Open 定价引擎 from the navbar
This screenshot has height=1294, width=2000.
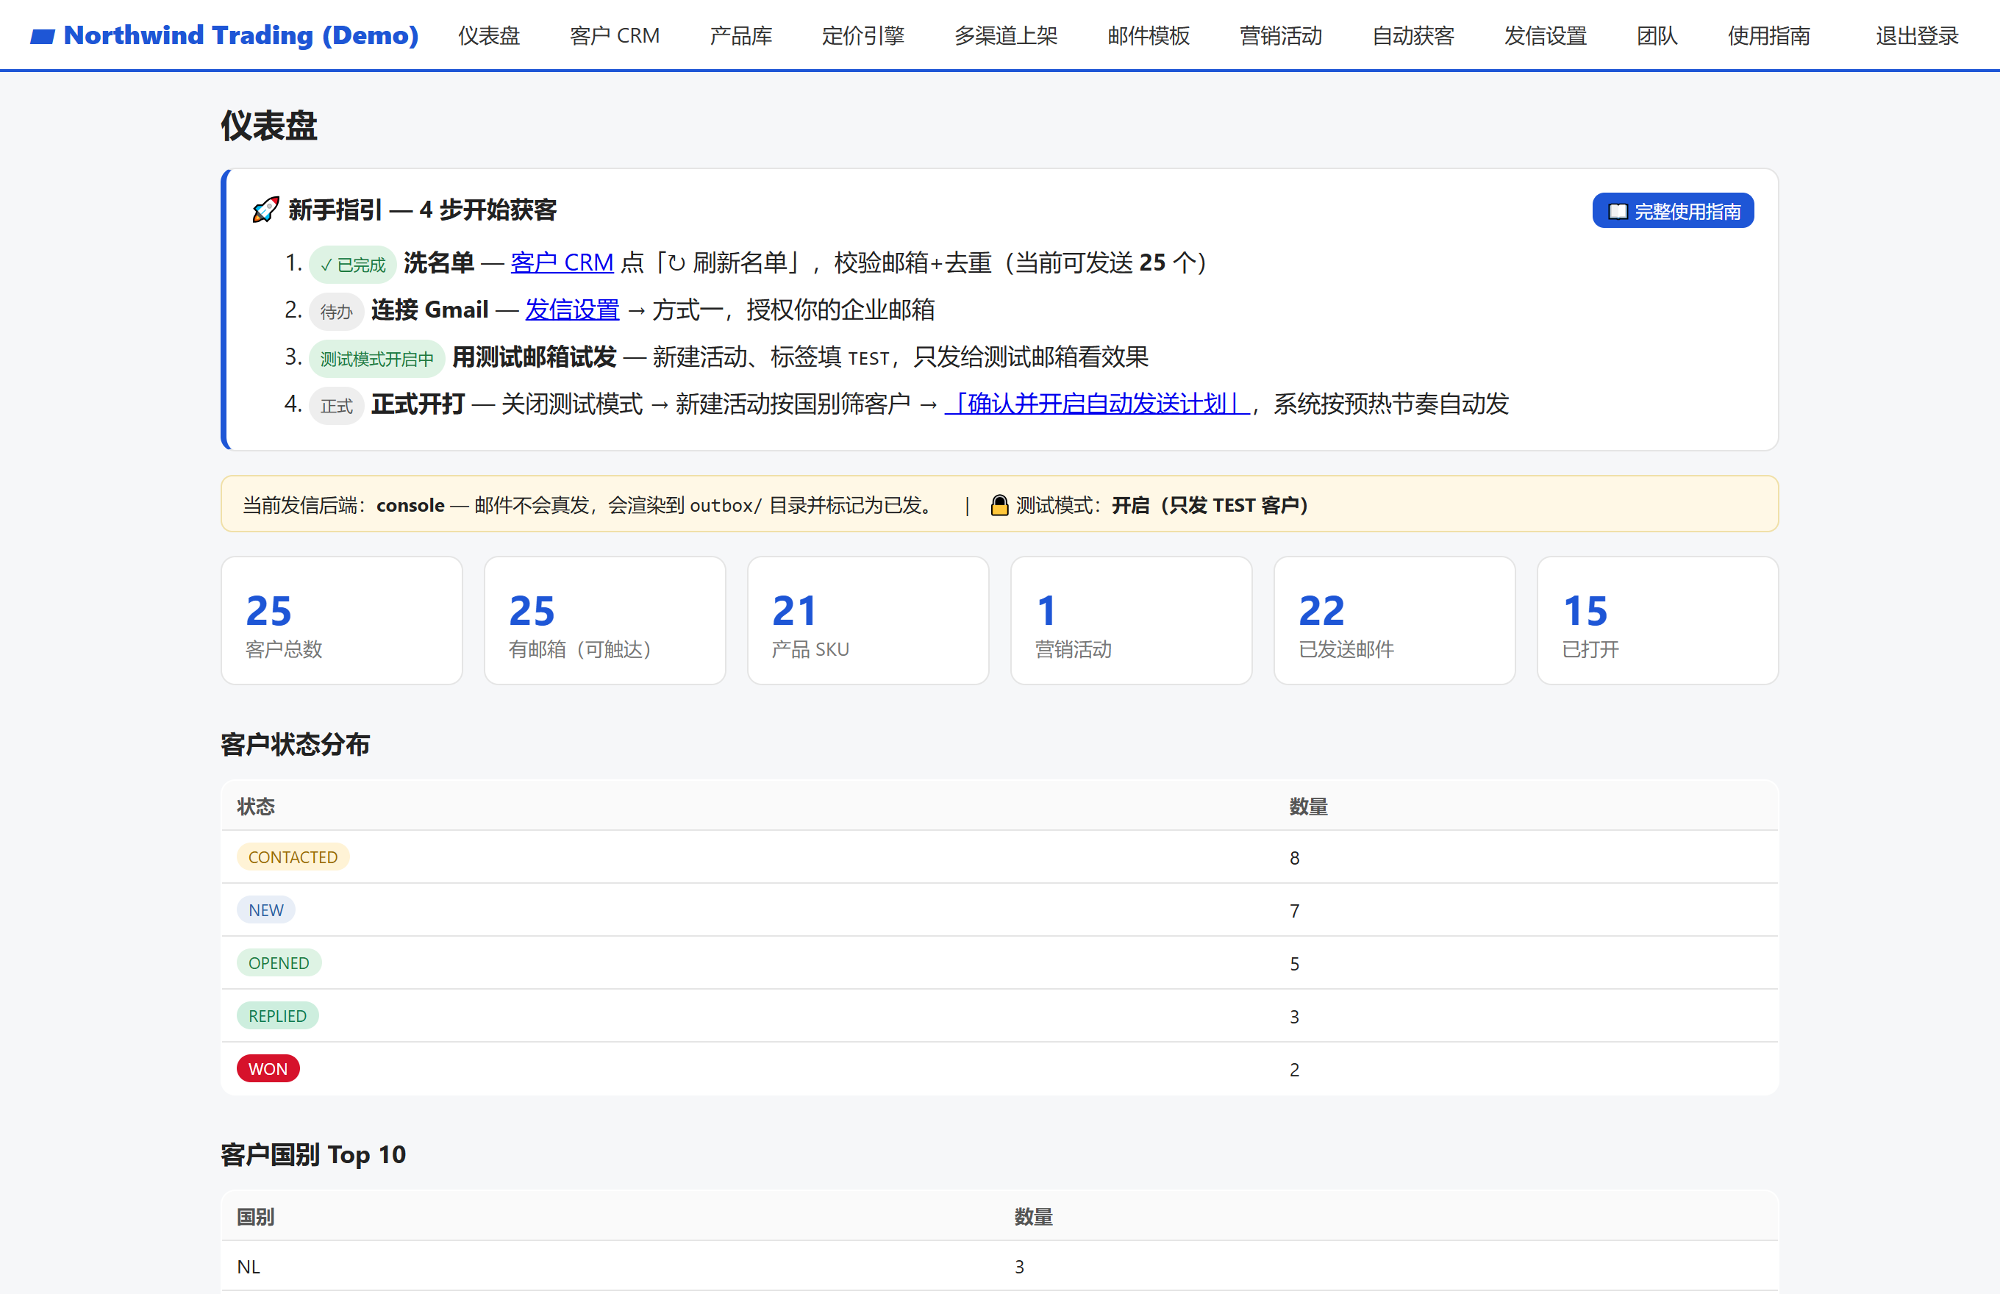coord(863,35)
